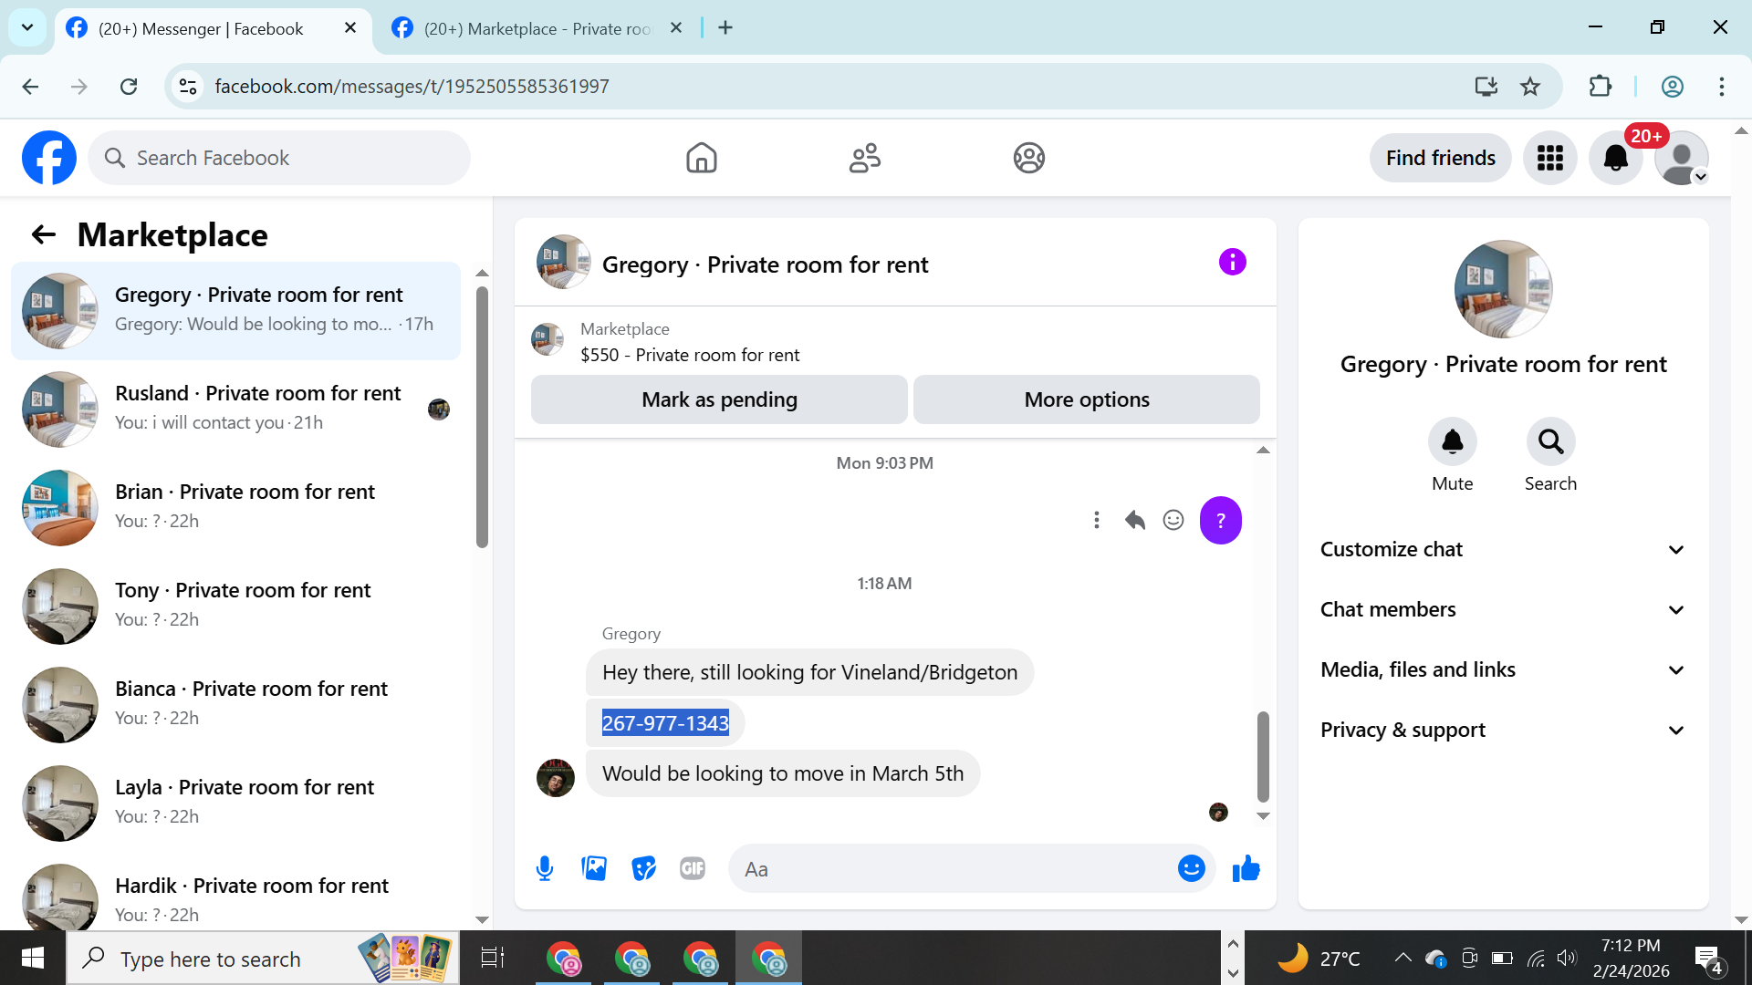Screen dimensions: 1752x985
Task: Attach a photo with image icon
Action: pyautogui.click(x=594, y=868)
